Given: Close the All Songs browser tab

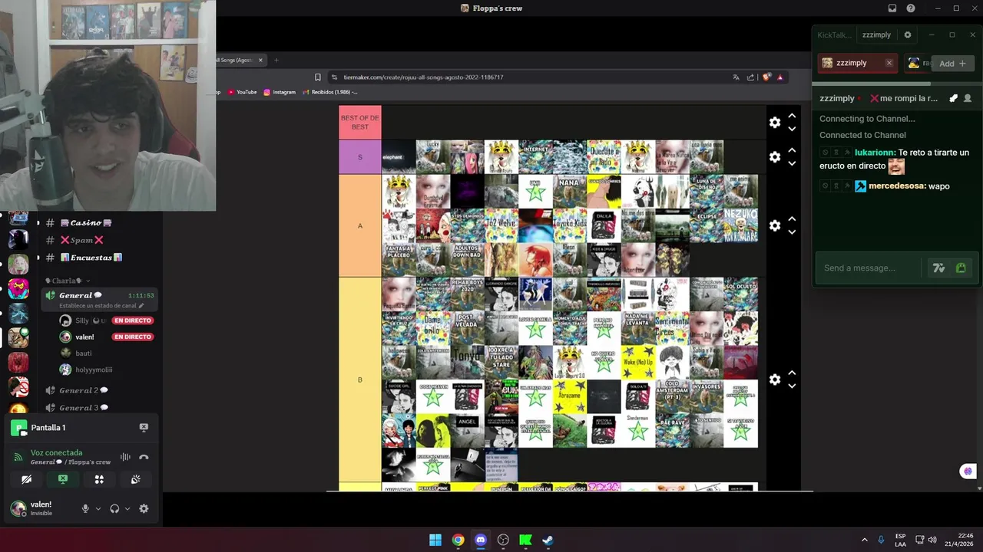Looking at the screenshot, I should (260, 60).
